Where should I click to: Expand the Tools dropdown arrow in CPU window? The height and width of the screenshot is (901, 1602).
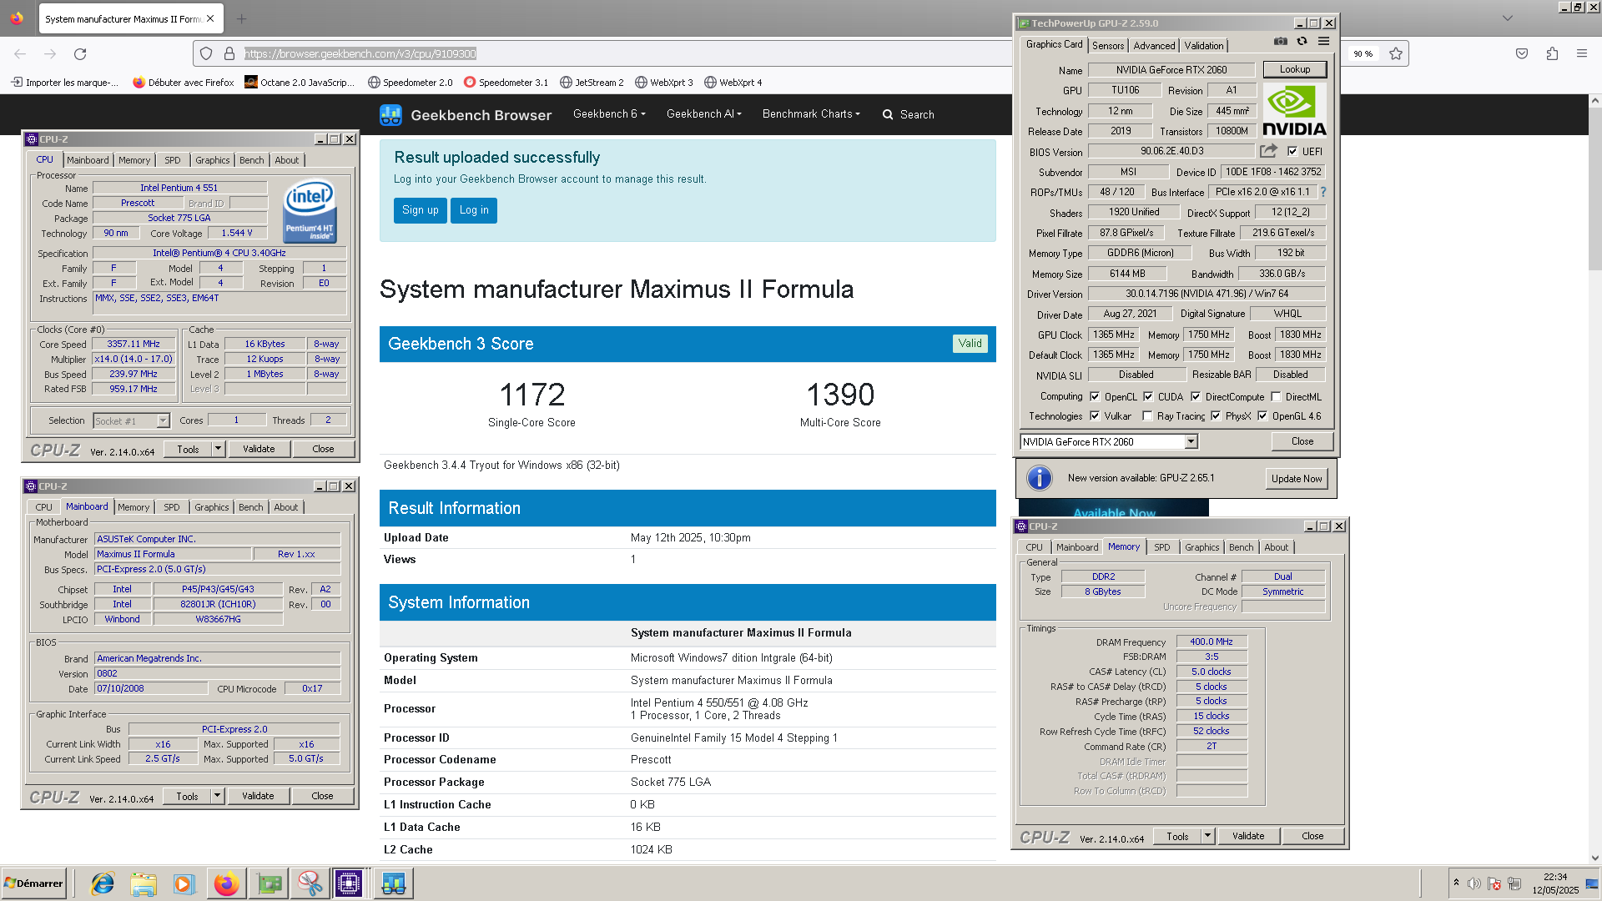(x=218, y=449)
